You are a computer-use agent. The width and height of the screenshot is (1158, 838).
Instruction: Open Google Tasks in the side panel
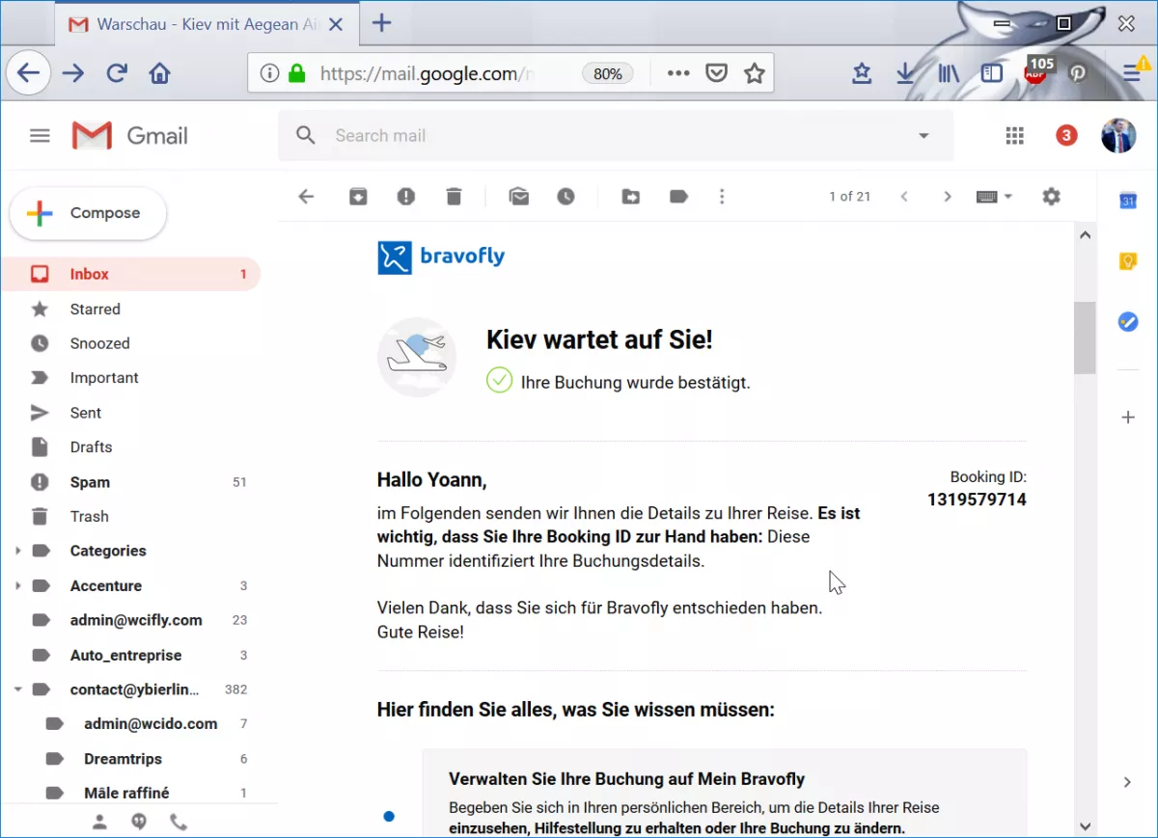pos(1127,322)
